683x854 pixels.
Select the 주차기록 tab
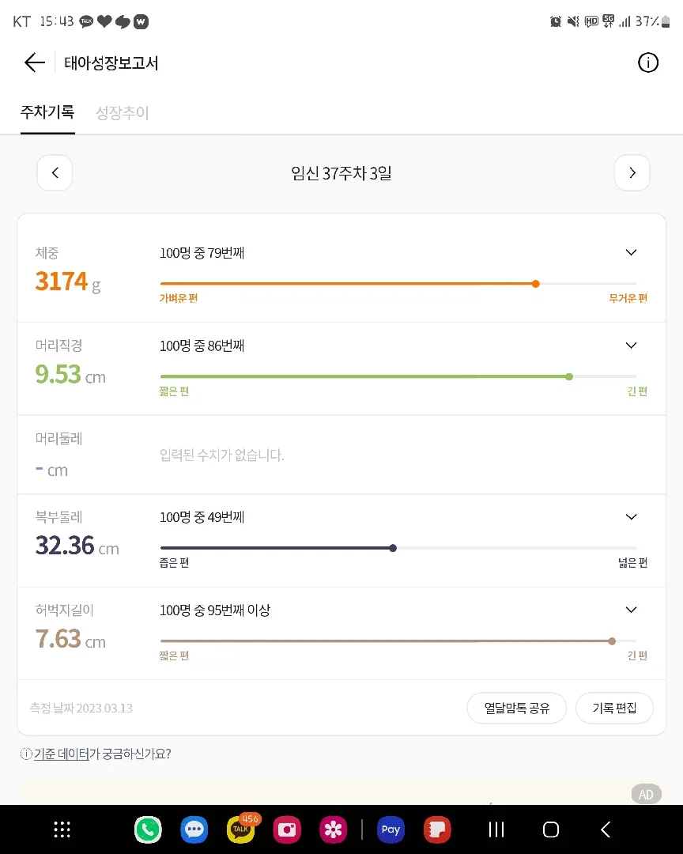click(47, 112)
